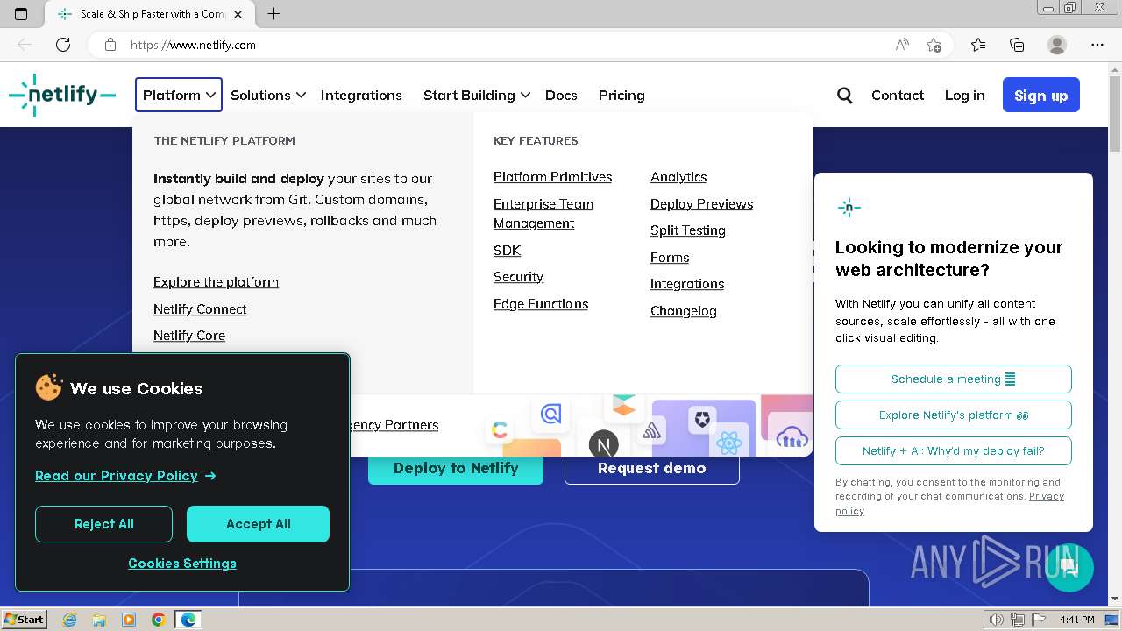Viewport: 1122px width, 631px height.
Task: Launch Chrome from the taskbar
Action: [x=158, y=620]
